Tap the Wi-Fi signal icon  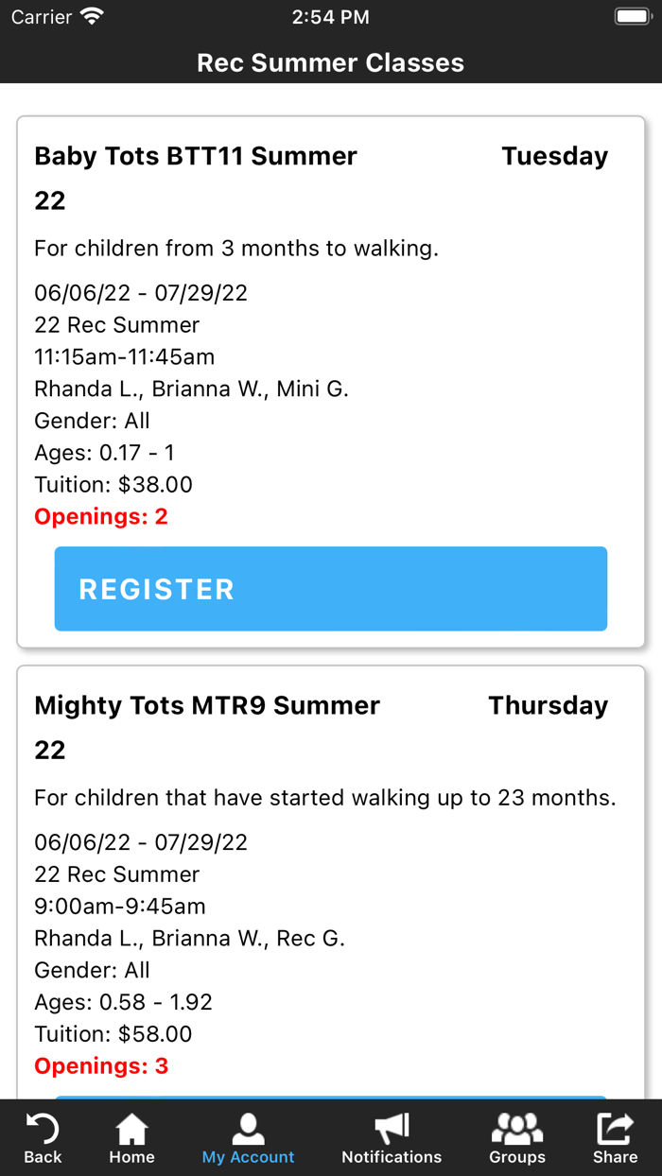pos(92,17)
